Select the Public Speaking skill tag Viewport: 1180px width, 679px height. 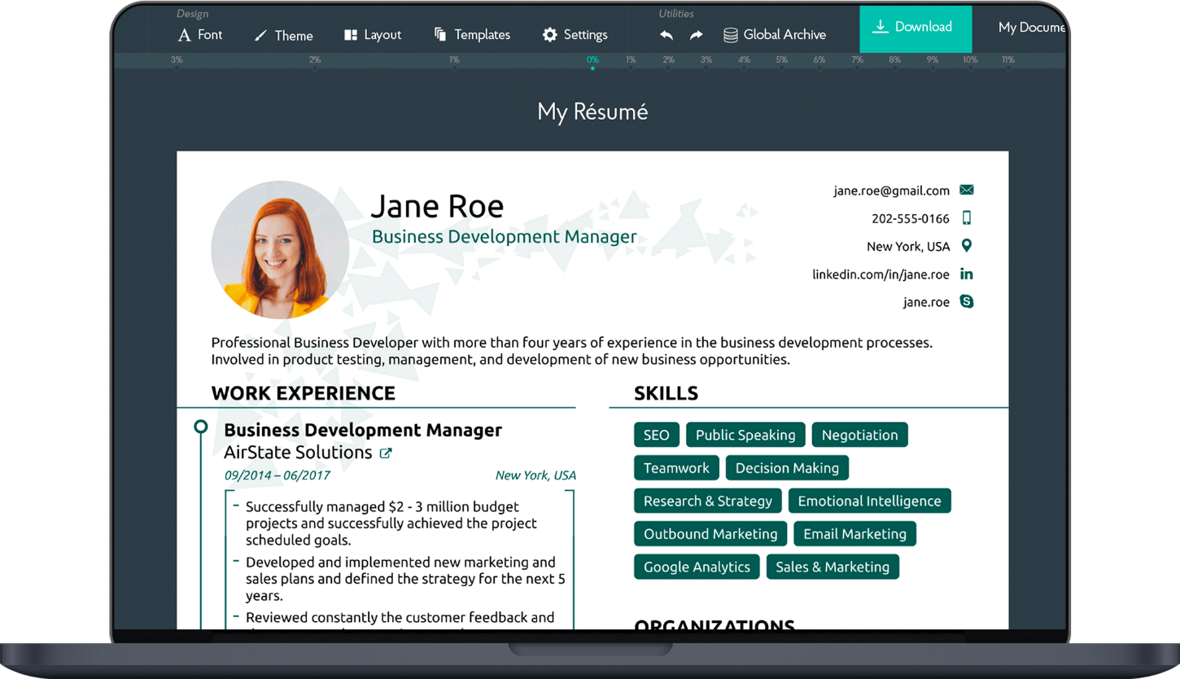click(x=745, y=435)
